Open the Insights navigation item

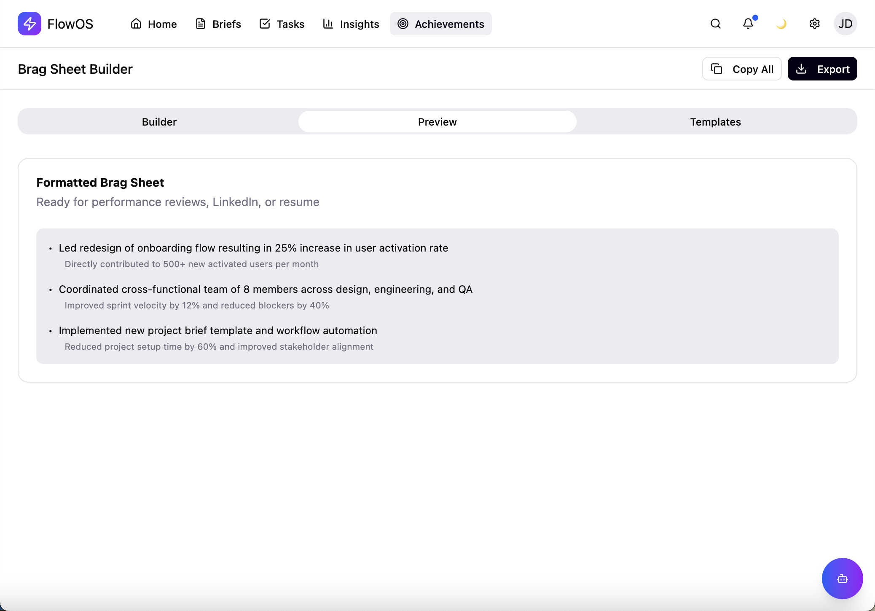(x=351, y=24)
